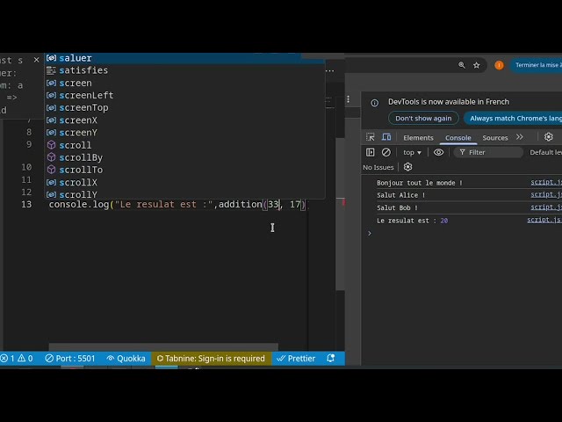The image size is (562, 422).
Task: Select the 'scrollX' suggestion
Action: [x=184, y=182]
